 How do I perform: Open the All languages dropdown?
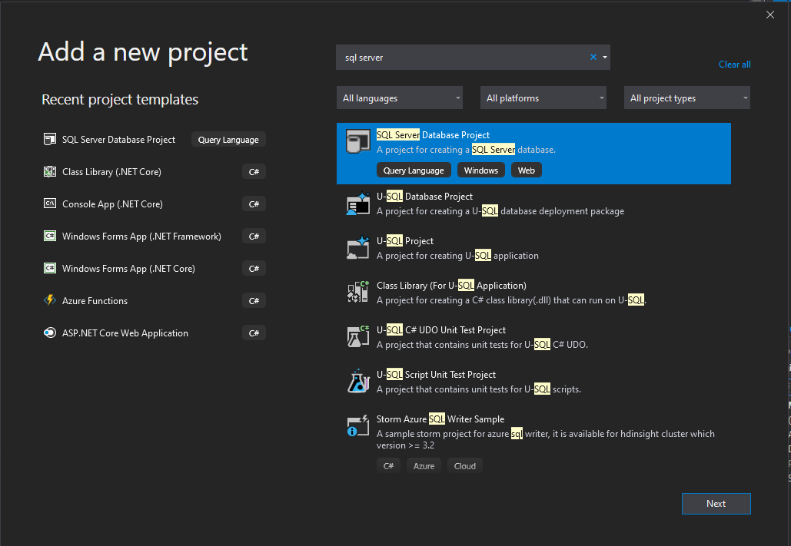coord(400,98)
